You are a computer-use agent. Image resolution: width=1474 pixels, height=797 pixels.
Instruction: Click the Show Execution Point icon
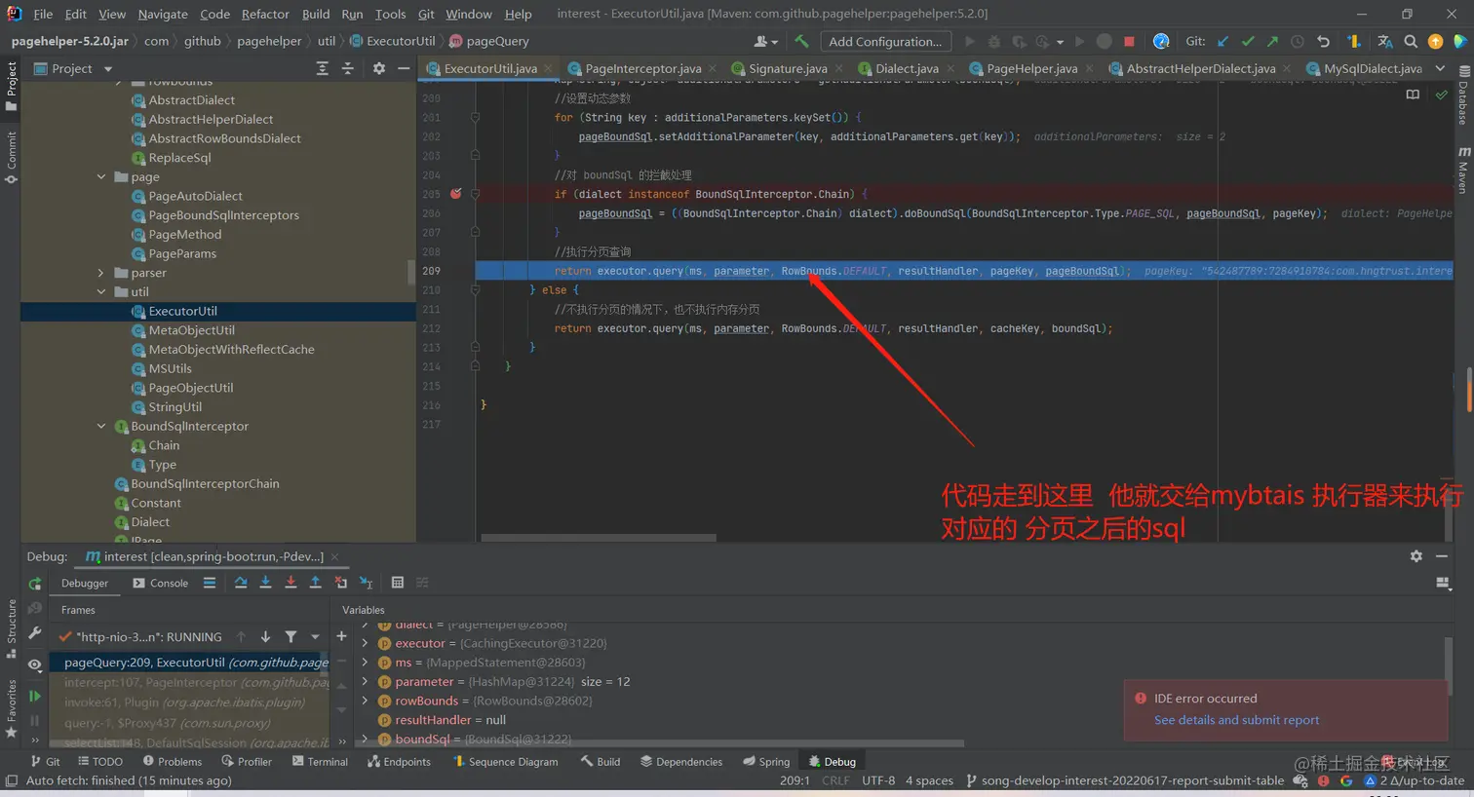(210, 583)
